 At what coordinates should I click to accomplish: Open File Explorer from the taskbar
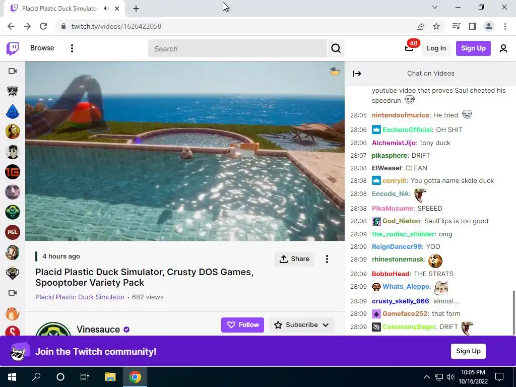tap(110, 377)
